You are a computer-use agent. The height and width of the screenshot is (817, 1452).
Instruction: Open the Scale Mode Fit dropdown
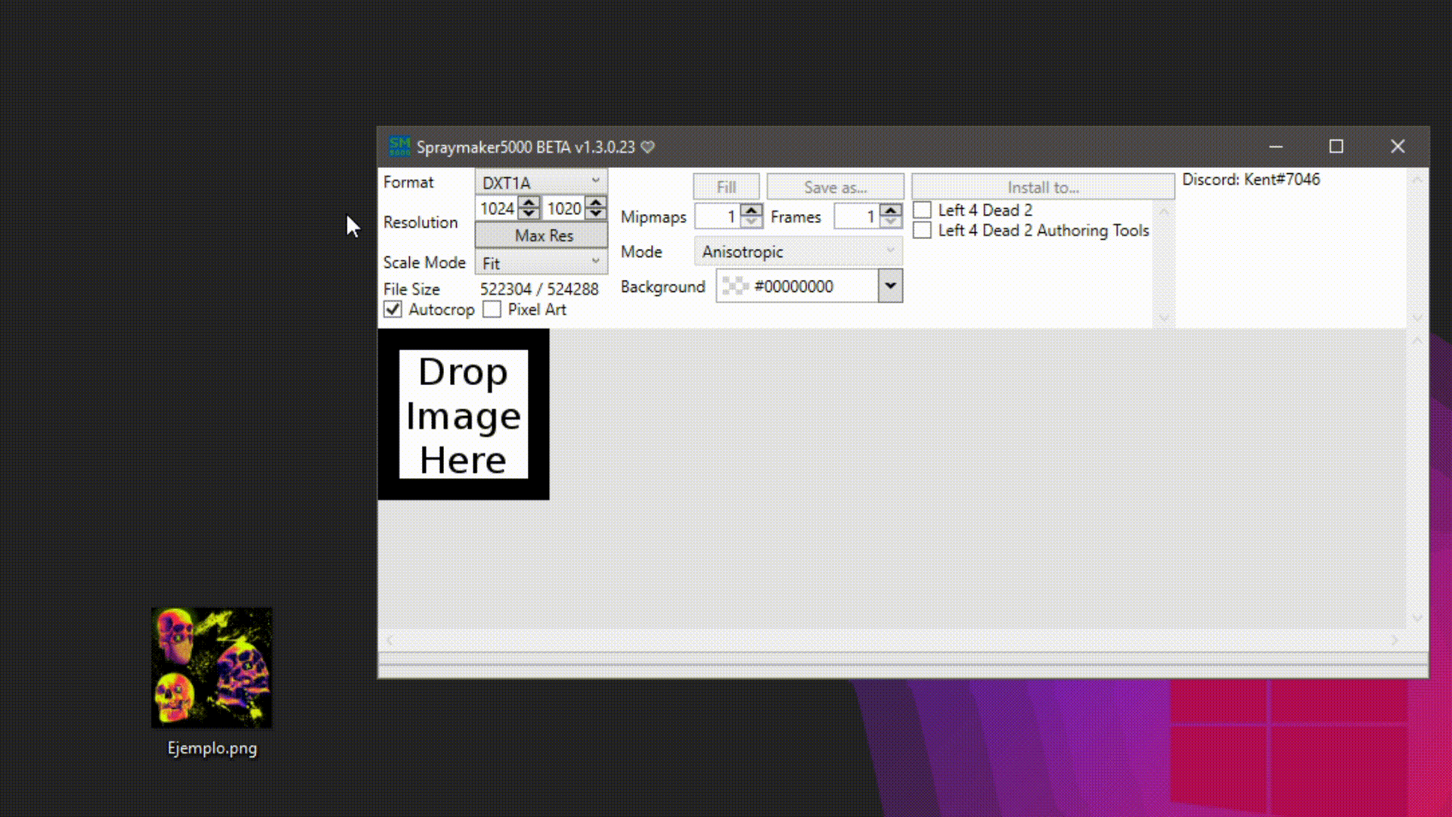pos(541,263)
